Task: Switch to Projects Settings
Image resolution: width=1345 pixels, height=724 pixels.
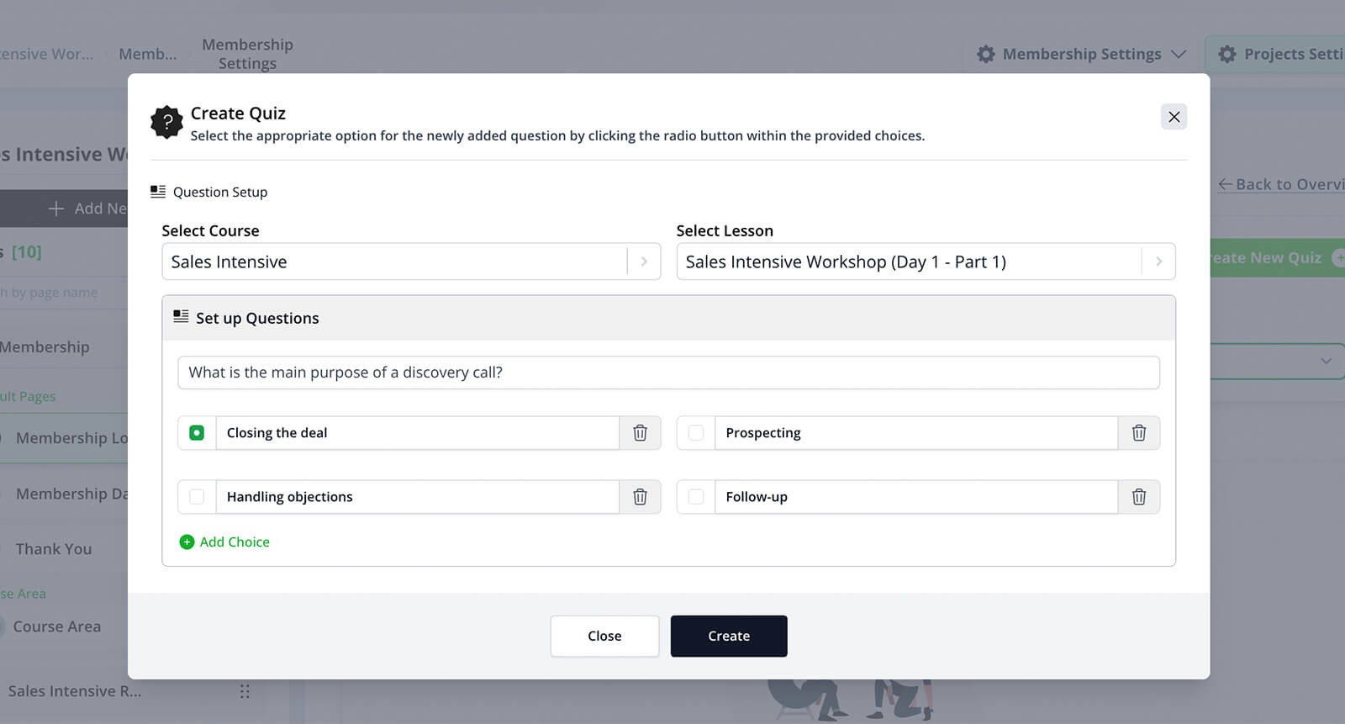Action: tap(1286, 53)
